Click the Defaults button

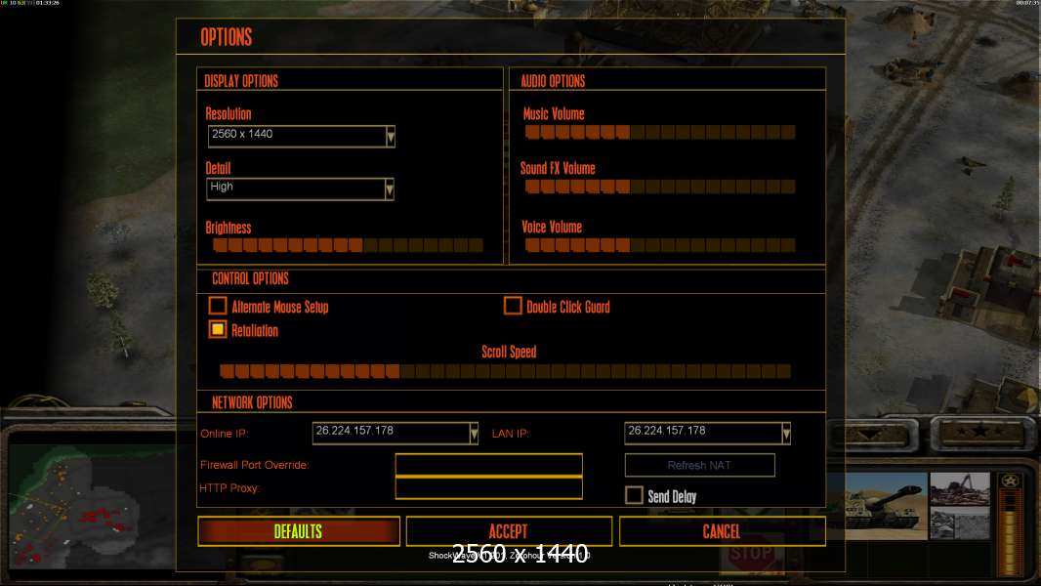[x=299, y=531]
